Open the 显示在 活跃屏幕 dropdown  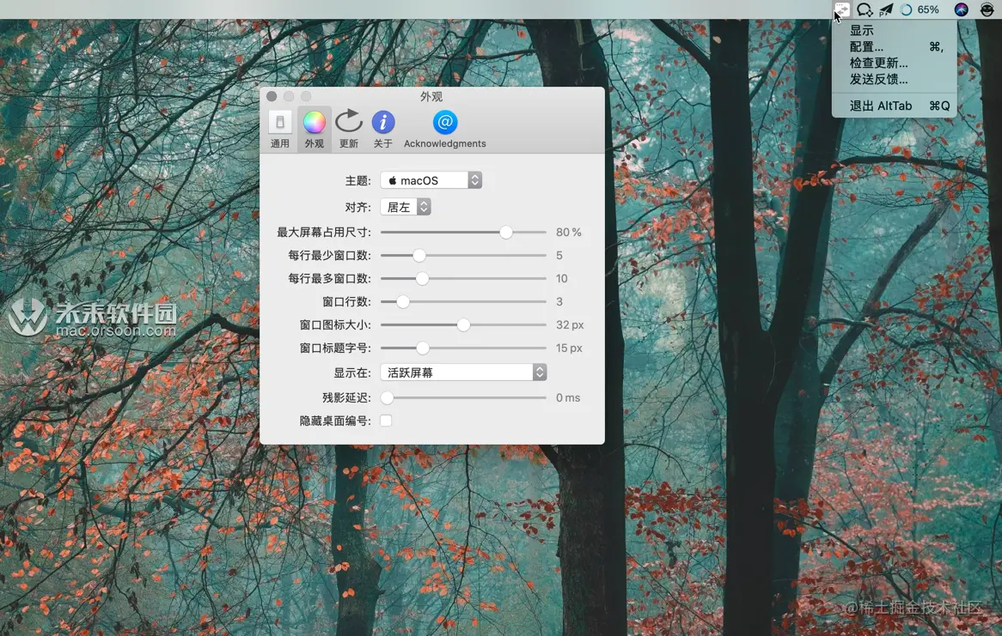click(x=463, y=373)
